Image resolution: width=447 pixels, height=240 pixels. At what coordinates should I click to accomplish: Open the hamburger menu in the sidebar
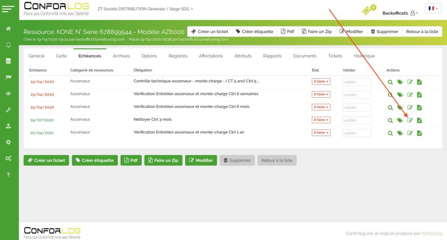[8, 9]
